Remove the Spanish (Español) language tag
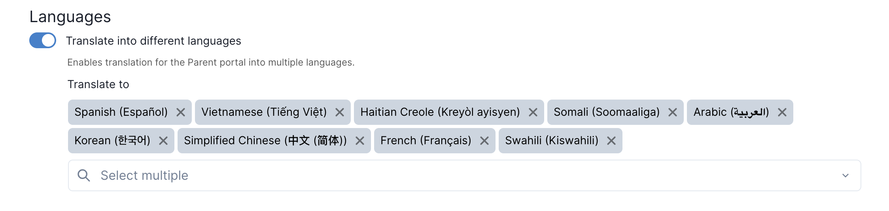This screenshot has height=211, width=889. click(x=181, y=113)
